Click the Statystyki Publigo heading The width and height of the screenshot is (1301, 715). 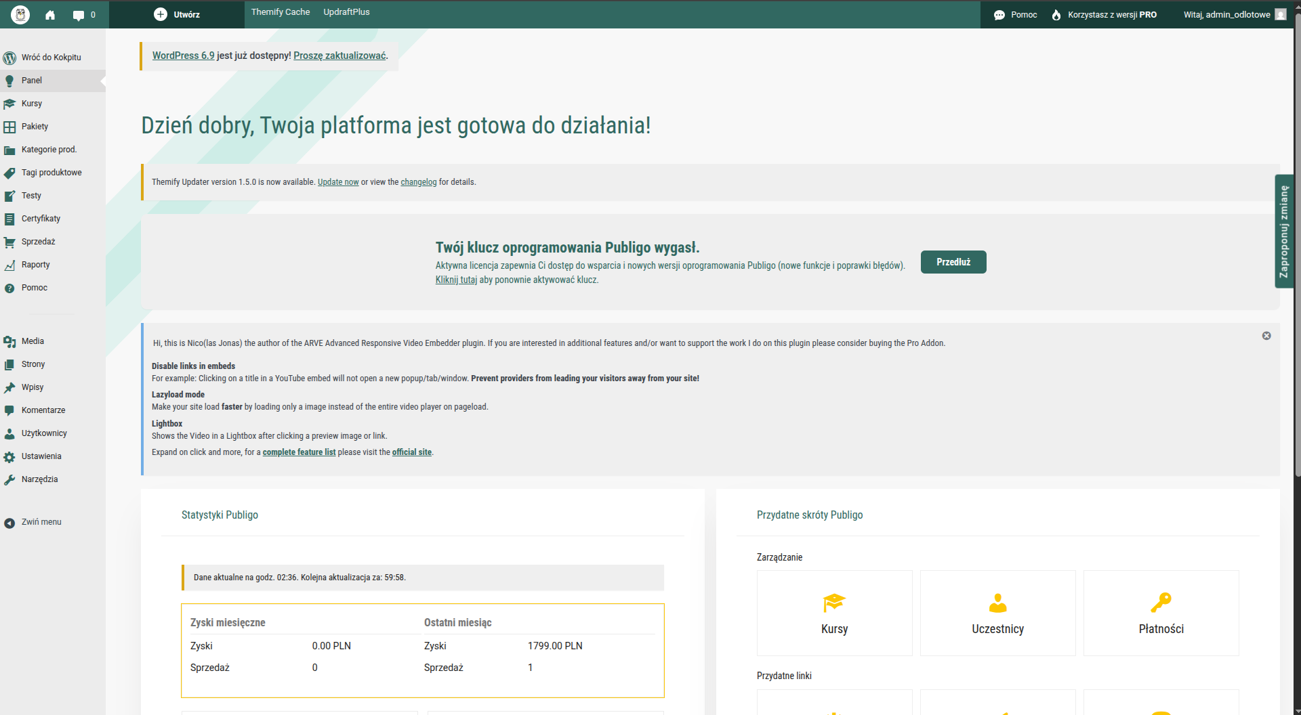220,515
